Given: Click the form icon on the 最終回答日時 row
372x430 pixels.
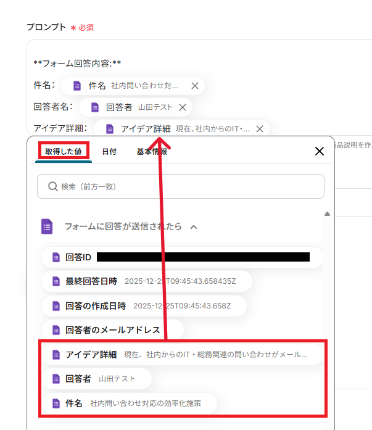Looking at the screenshot, I should 56,281.
